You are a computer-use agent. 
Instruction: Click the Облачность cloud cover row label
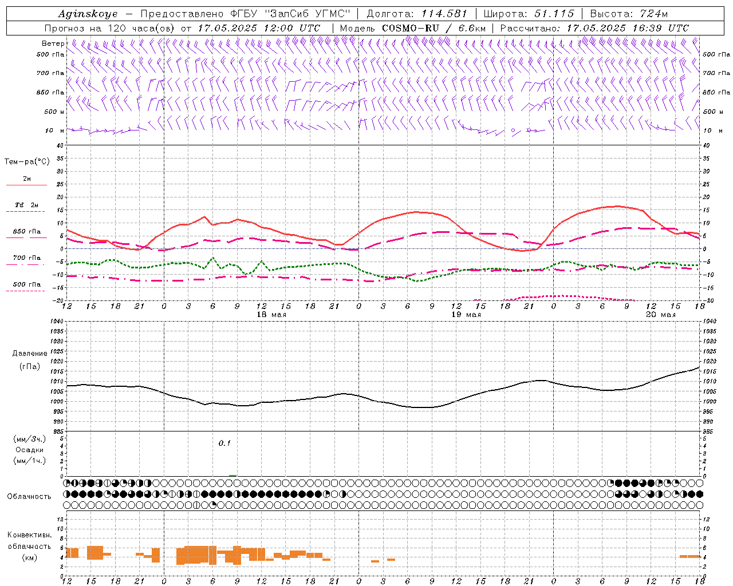[29, 496]
